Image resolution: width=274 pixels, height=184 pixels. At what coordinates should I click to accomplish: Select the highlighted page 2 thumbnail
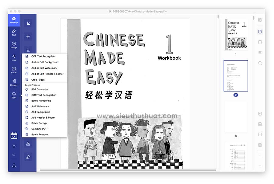[236, 76]
